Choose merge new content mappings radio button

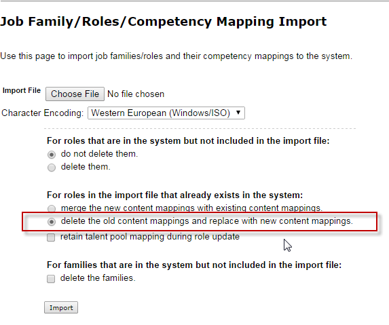click(52, 208)
